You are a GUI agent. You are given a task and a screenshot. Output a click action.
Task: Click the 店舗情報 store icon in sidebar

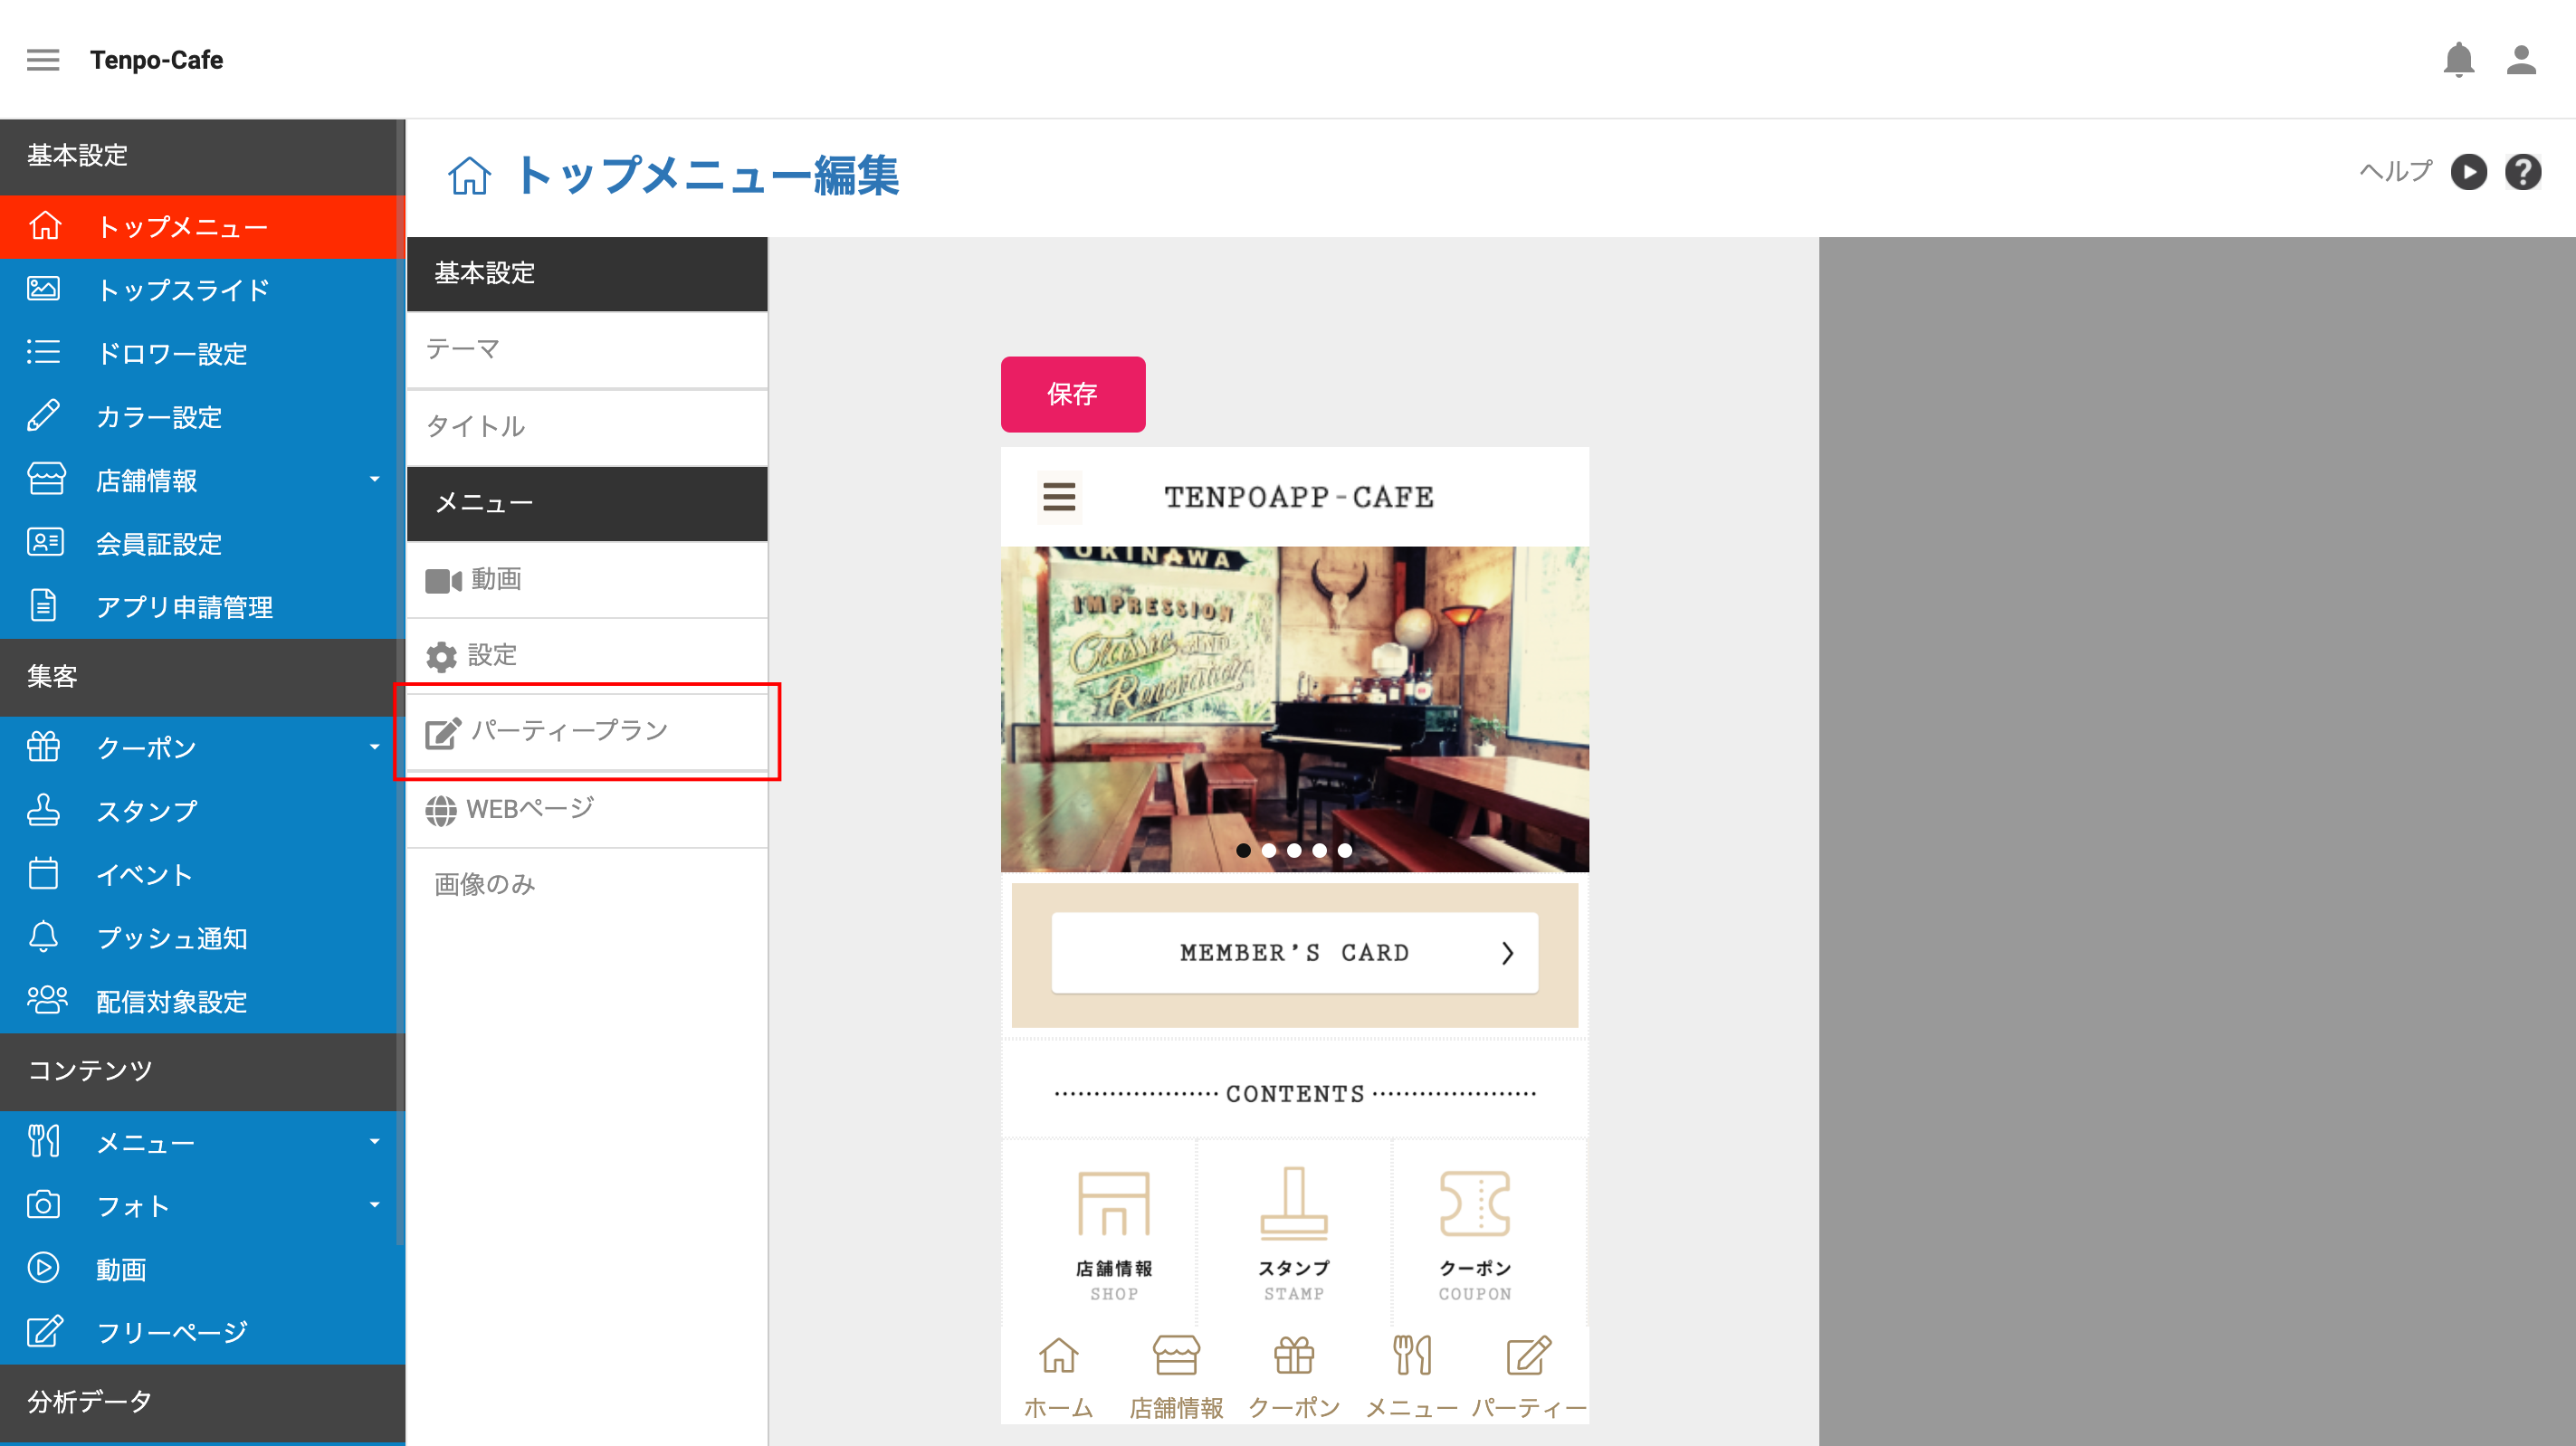click(45, 479)
